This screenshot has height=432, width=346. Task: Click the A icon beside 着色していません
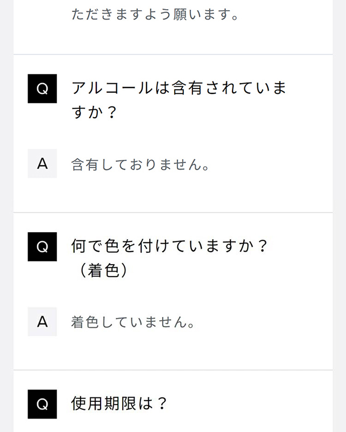pyautogui.click(x=42, y=322)
